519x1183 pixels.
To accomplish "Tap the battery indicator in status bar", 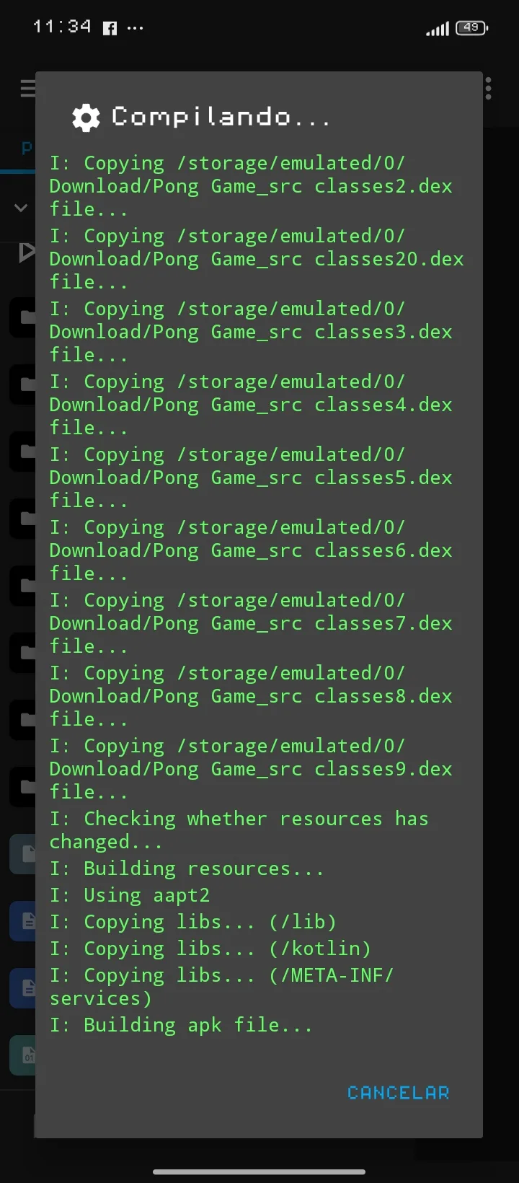I will point(471,28).
